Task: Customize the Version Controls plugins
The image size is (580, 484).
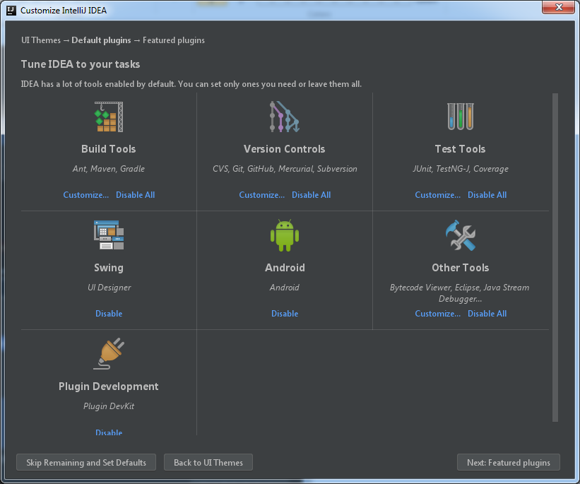Action: click(262, 195)
